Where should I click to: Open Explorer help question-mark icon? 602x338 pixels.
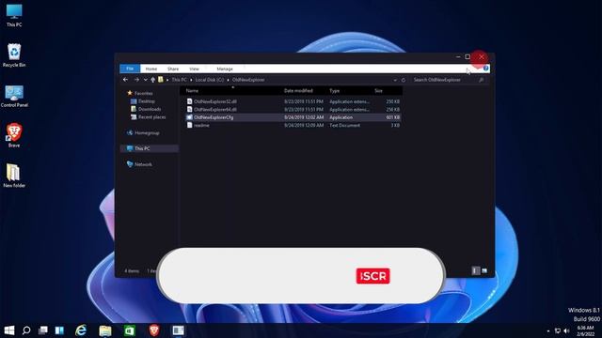pos(485,69)
